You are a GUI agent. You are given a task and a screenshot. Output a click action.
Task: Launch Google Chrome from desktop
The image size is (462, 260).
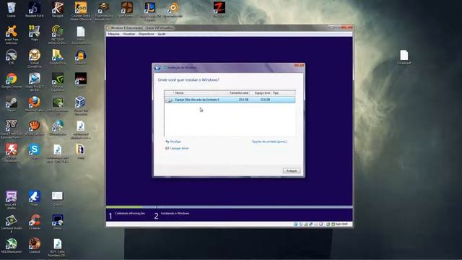pyautogui.click(x=12, y=80)
